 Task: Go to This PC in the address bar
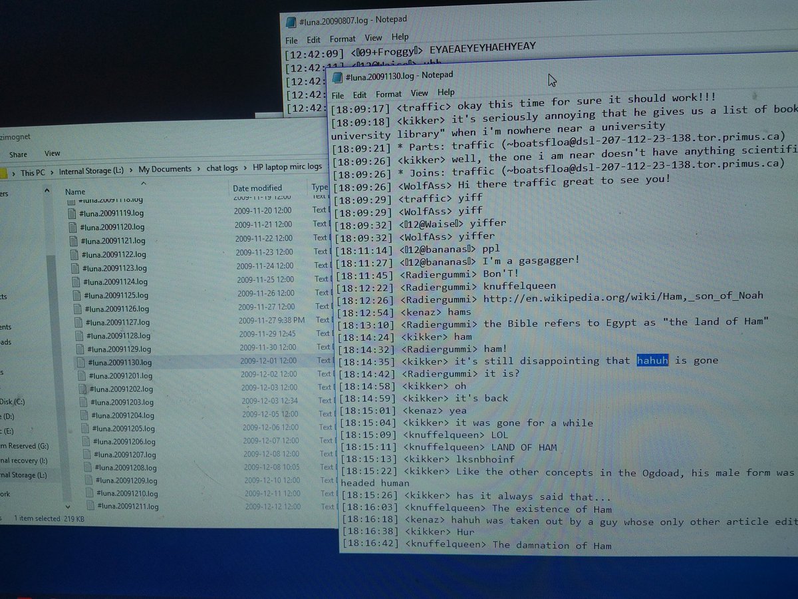33,172
